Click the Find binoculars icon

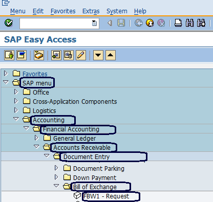point(189,23)
